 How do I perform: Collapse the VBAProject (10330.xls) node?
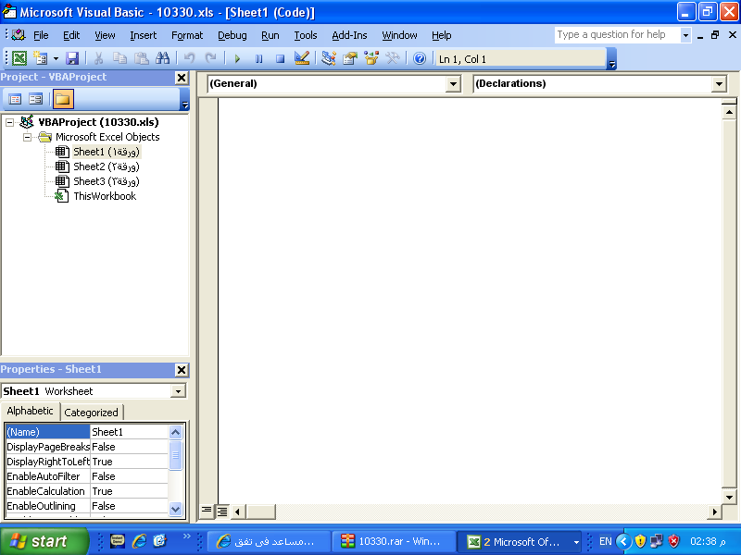click(9, 123)
